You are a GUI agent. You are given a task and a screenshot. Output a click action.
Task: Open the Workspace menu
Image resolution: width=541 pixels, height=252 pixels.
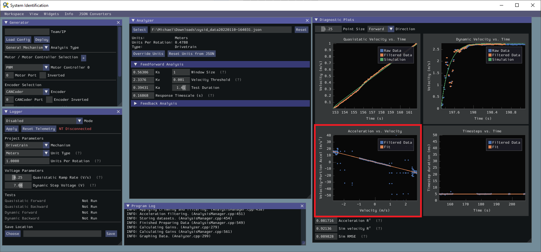coord(14,14)
